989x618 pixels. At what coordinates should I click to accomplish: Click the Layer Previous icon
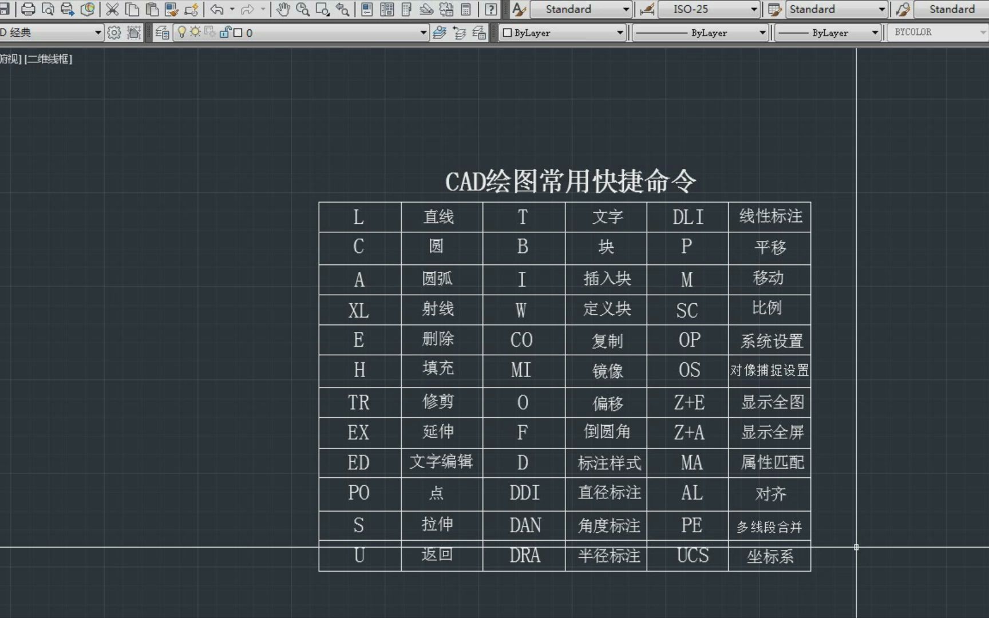click(x=460, y=33)
